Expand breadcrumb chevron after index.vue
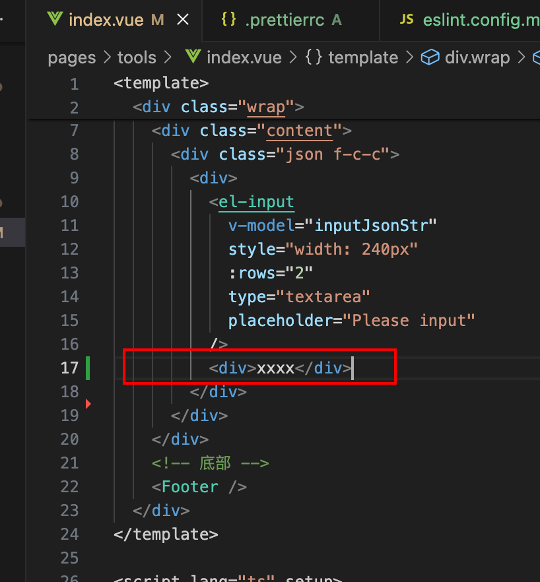Viewport: 540px width, 582px height. pyautogui.click(x=293, y=57)
